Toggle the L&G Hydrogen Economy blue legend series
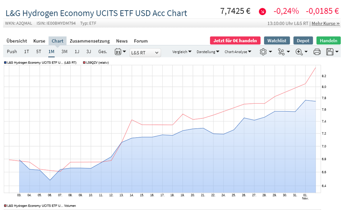 coord(40,62)
